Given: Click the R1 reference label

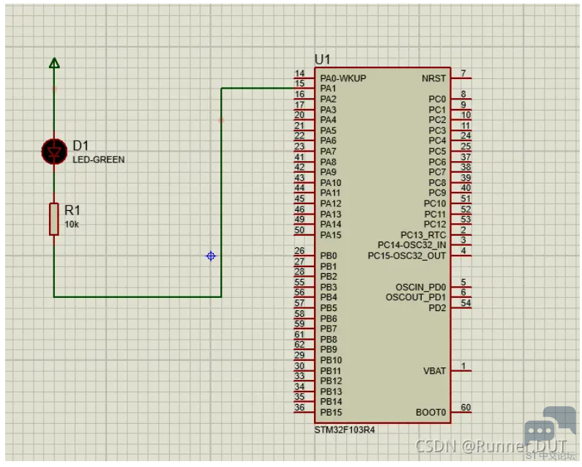Looking at the screenshot, I should coord(72,211).
